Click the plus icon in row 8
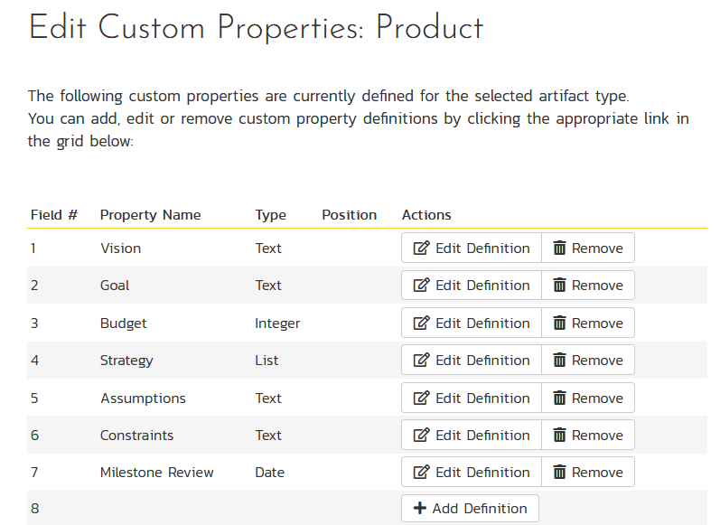This screenshot has width=720, height=525. click(x=419, y=509)
